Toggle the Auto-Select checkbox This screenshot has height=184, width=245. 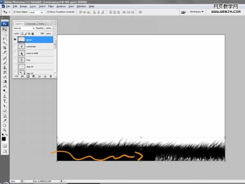14,12
